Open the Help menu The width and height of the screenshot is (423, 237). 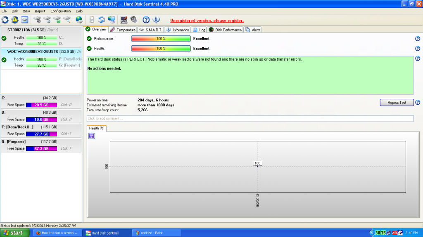79,11
